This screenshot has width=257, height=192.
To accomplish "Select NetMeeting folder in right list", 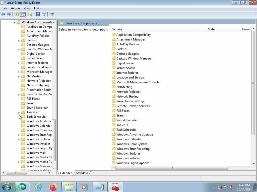I will [x=124, y=87].
